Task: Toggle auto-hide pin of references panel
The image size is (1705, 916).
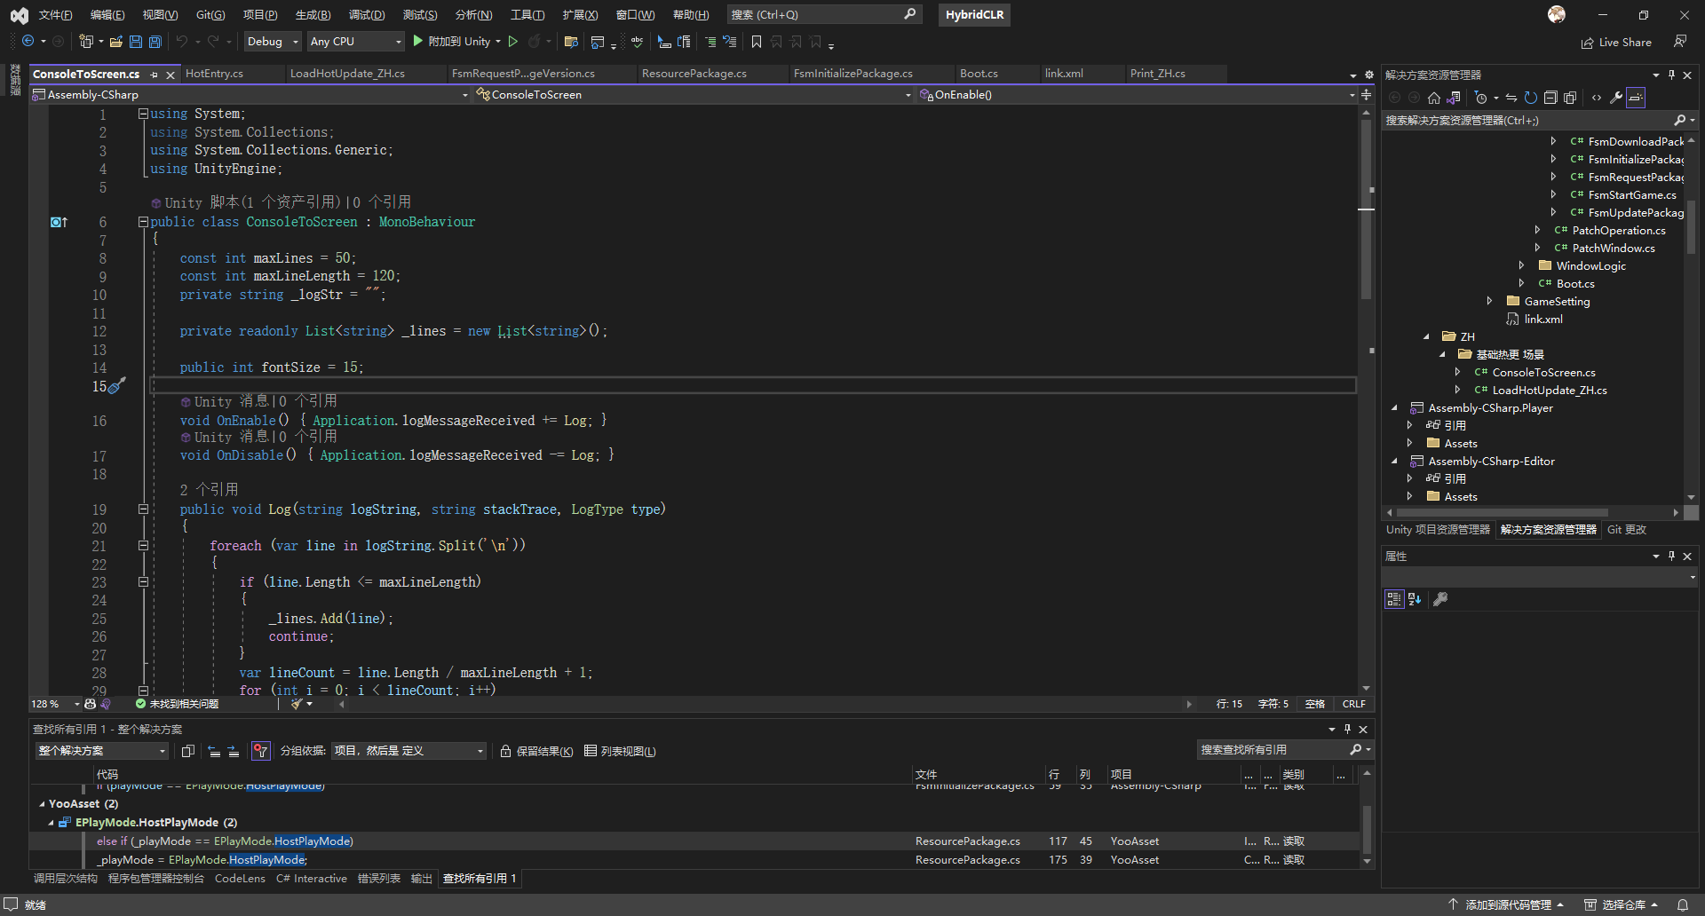Action: (1347, 729)
